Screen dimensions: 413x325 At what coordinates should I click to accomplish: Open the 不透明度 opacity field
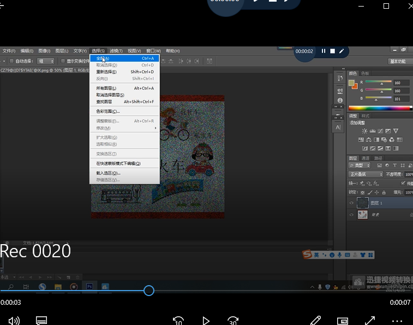tap(409, 174)
